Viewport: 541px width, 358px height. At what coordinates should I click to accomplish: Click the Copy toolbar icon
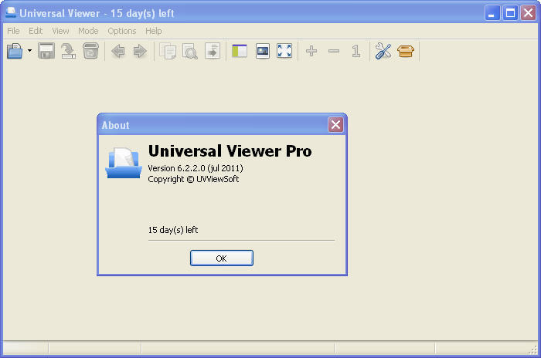168,52
